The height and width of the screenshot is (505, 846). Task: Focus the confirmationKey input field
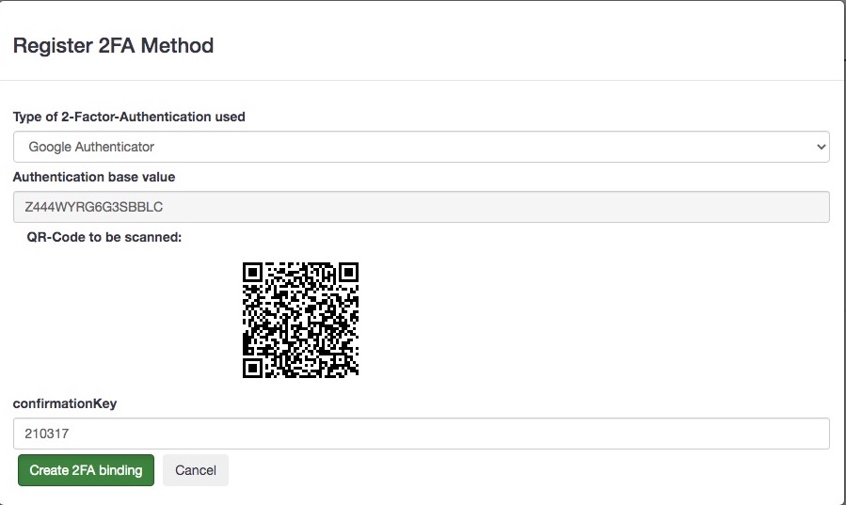pyautogui.click(x=421, y=434)
